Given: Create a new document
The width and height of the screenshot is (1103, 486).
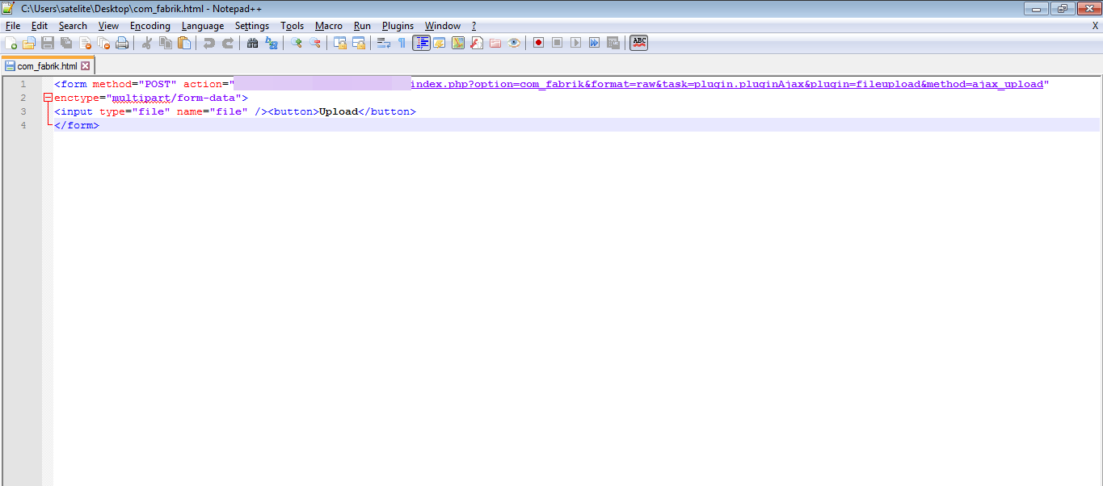Looking at the screenshot, I should (12, 42).
